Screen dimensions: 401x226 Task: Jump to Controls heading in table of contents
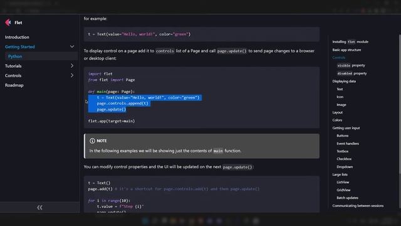[x=338, y=58]
